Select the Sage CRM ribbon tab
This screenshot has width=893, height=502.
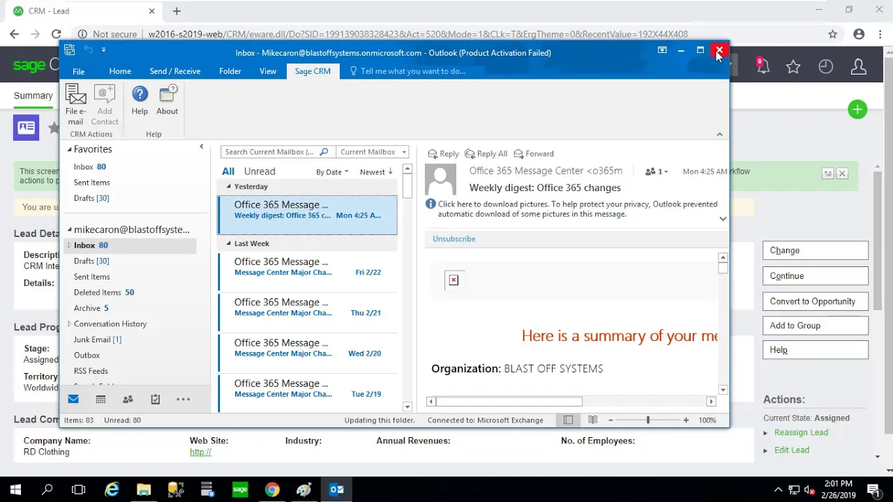coord(313,71)
